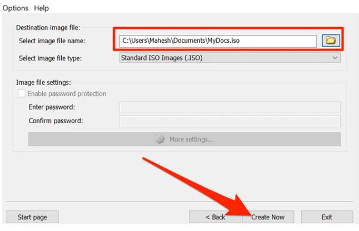The height and width of the screenshot is (231, 359).
Task: Click the 'Select image file name:' label
Action: click(52, 41)
